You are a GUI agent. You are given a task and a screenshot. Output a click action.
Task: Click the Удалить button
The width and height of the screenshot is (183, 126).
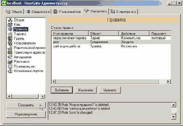click(x=110, y=90)
